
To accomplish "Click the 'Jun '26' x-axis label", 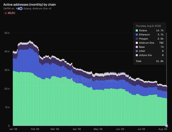I will 120,129.
